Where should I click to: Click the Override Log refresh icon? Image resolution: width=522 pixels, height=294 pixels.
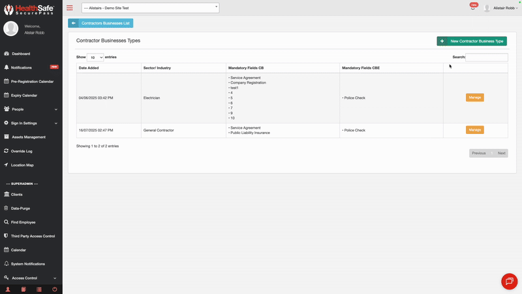click(7, 151)
